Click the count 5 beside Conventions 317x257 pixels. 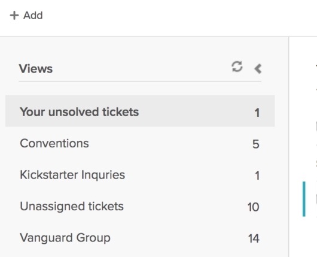click(x=256, y=144)
